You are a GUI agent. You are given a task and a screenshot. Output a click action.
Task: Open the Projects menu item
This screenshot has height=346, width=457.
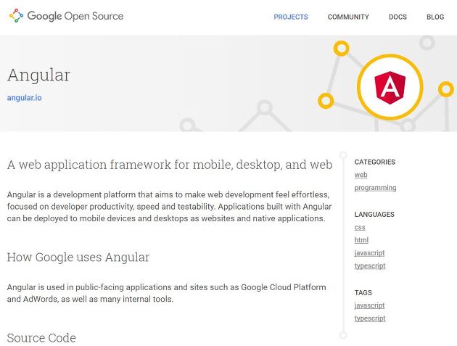tap(291, 17)
